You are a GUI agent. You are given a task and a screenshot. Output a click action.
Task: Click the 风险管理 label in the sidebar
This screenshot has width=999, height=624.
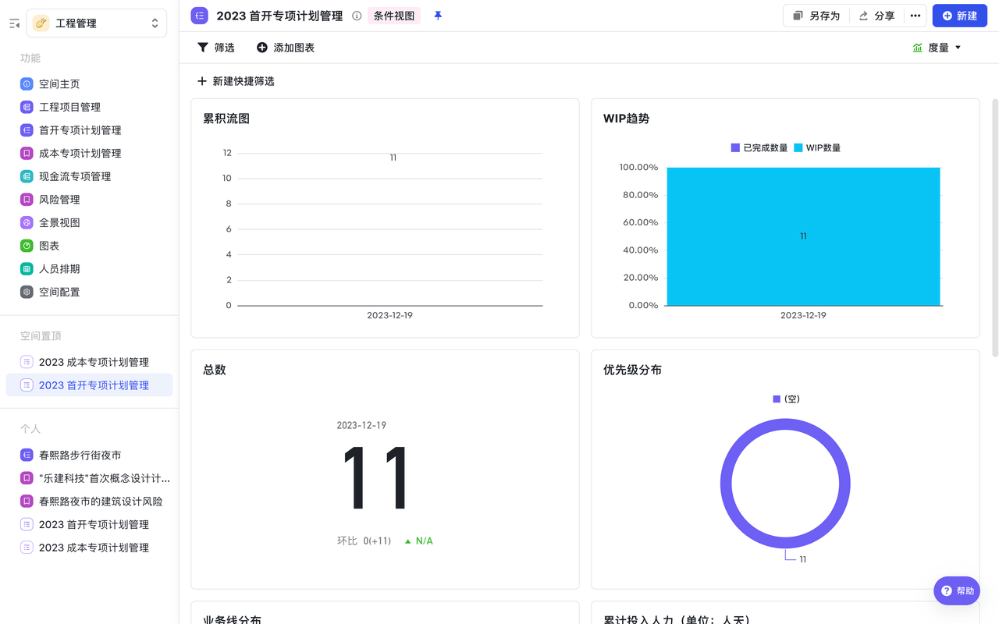tap(59, 200)
